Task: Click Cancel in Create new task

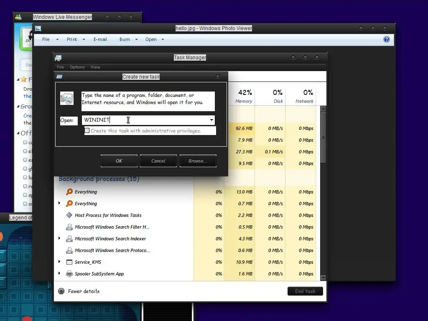Action: pos(158,161)
